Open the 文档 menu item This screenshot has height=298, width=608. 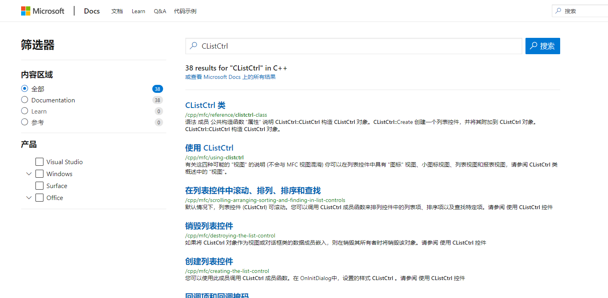coord(117,11)
